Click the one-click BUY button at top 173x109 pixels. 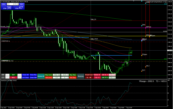22,4
